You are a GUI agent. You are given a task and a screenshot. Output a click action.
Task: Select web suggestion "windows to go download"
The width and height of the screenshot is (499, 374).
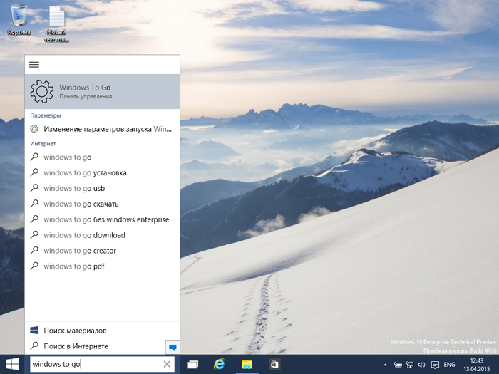pyautogui.click(x=102, y=235)
